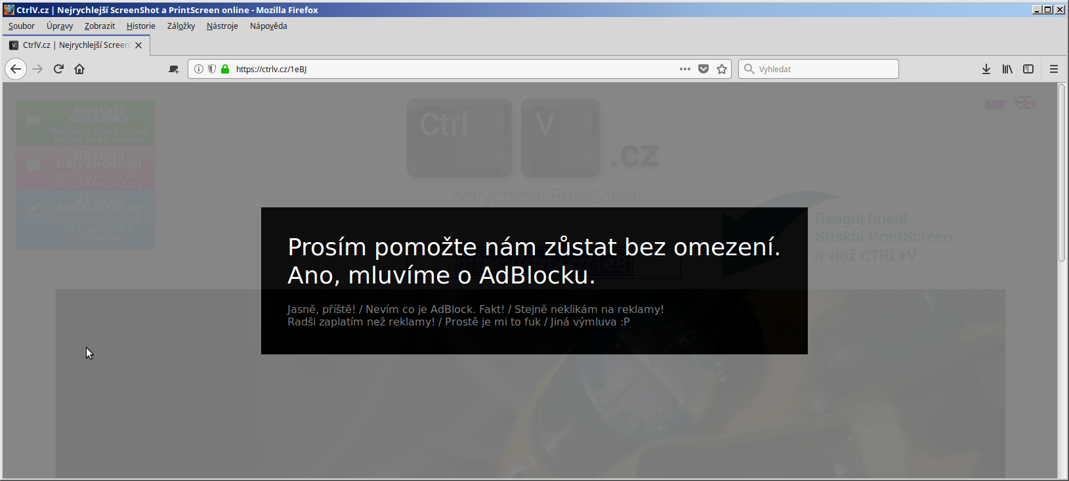Go back to the previous page

[x=16, y=69]
